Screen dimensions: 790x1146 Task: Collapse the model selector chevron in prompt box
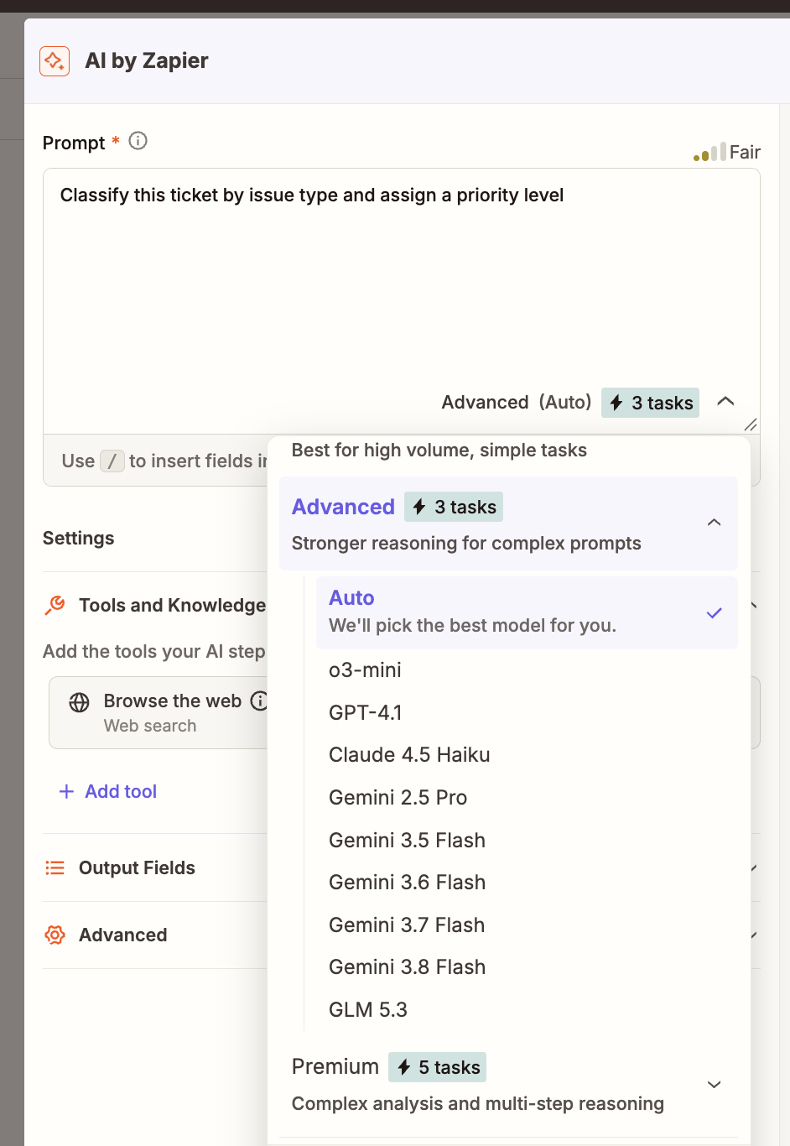[726, 401]
